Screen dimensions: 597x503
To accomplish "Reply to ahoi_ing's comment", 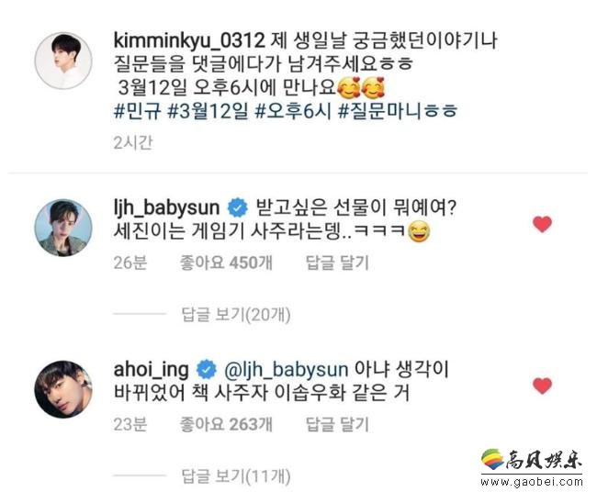I will [x=337, y=424].
